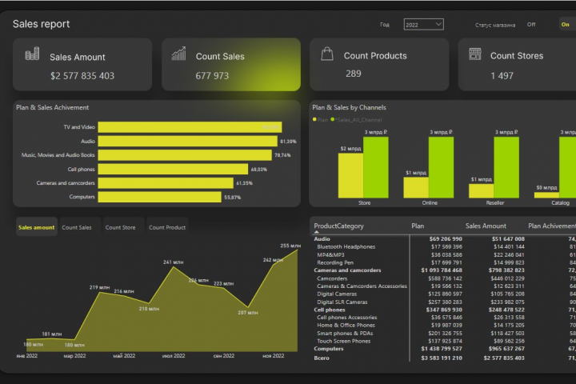Select the Cell phones Accessories row

445,318
